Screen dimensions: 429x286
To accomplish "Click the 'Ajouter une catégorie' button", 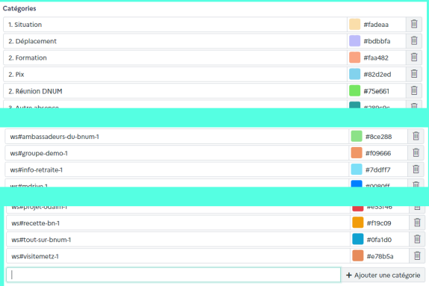I will pyautogui.click(x=383, y=275).
